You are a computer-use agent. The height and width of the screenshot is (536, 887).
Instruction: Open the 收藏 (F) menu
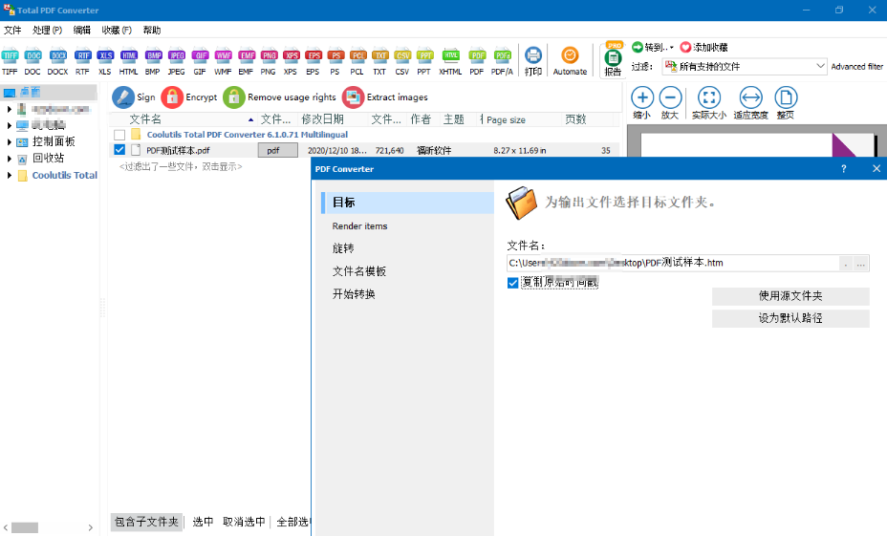pos(117,30)
